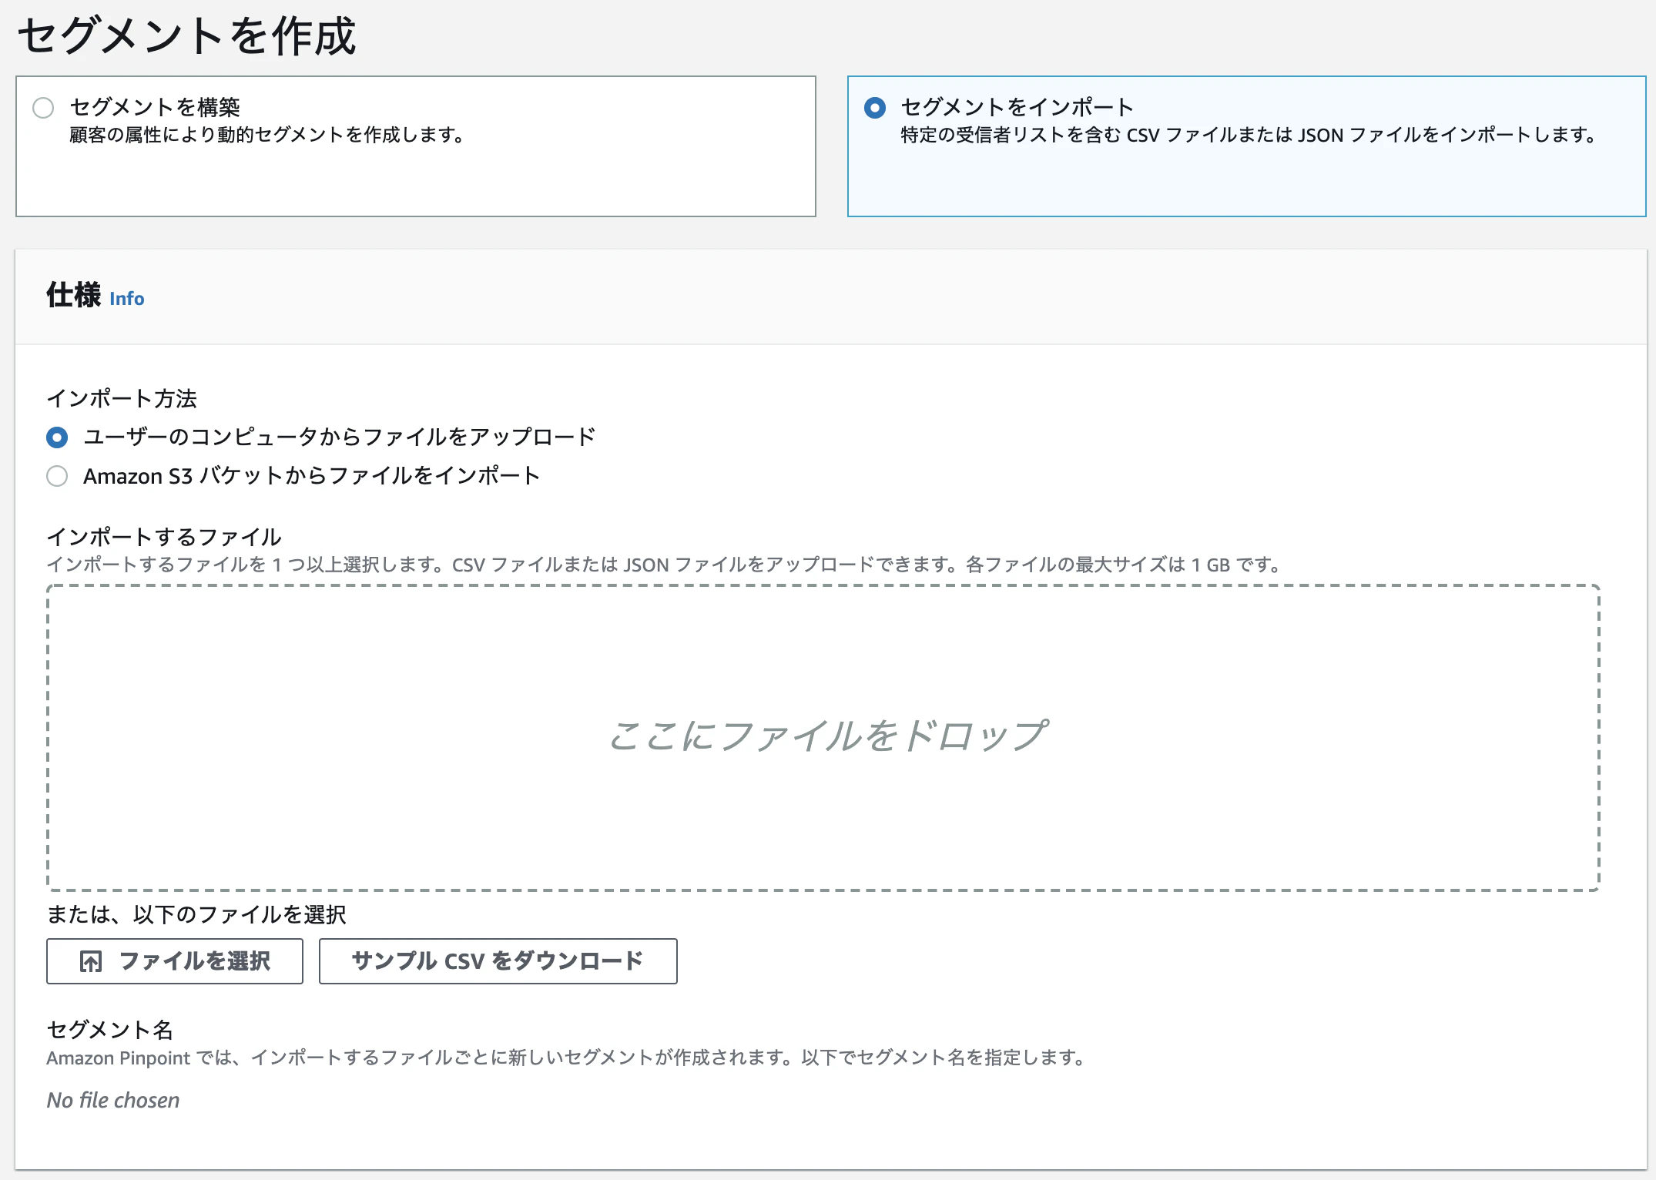1656x1180 pixels.
Task: Click the upload icon inside ファイルを選択 button
Action: pos(92,961)
